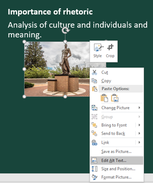Click the top-left picture resize handle
153x183 pixels.
(x=24, y=42)
